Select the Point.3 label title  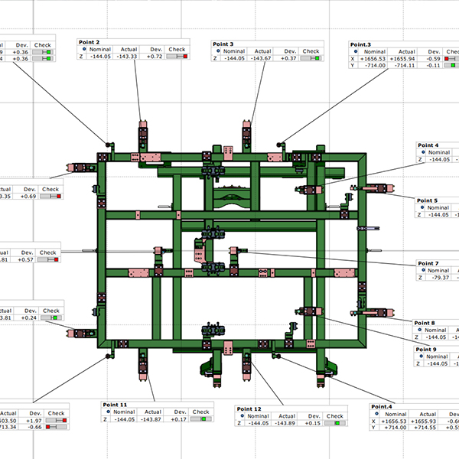coord(360,44)
